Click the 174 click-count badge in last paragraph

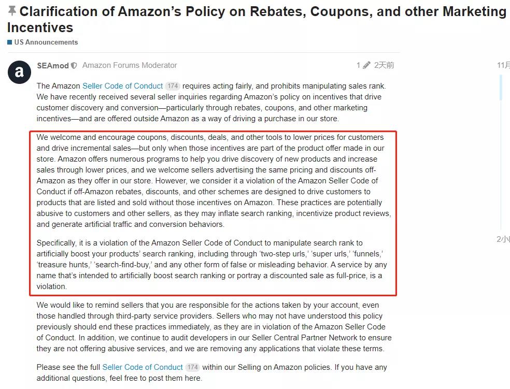coord(192,367)
